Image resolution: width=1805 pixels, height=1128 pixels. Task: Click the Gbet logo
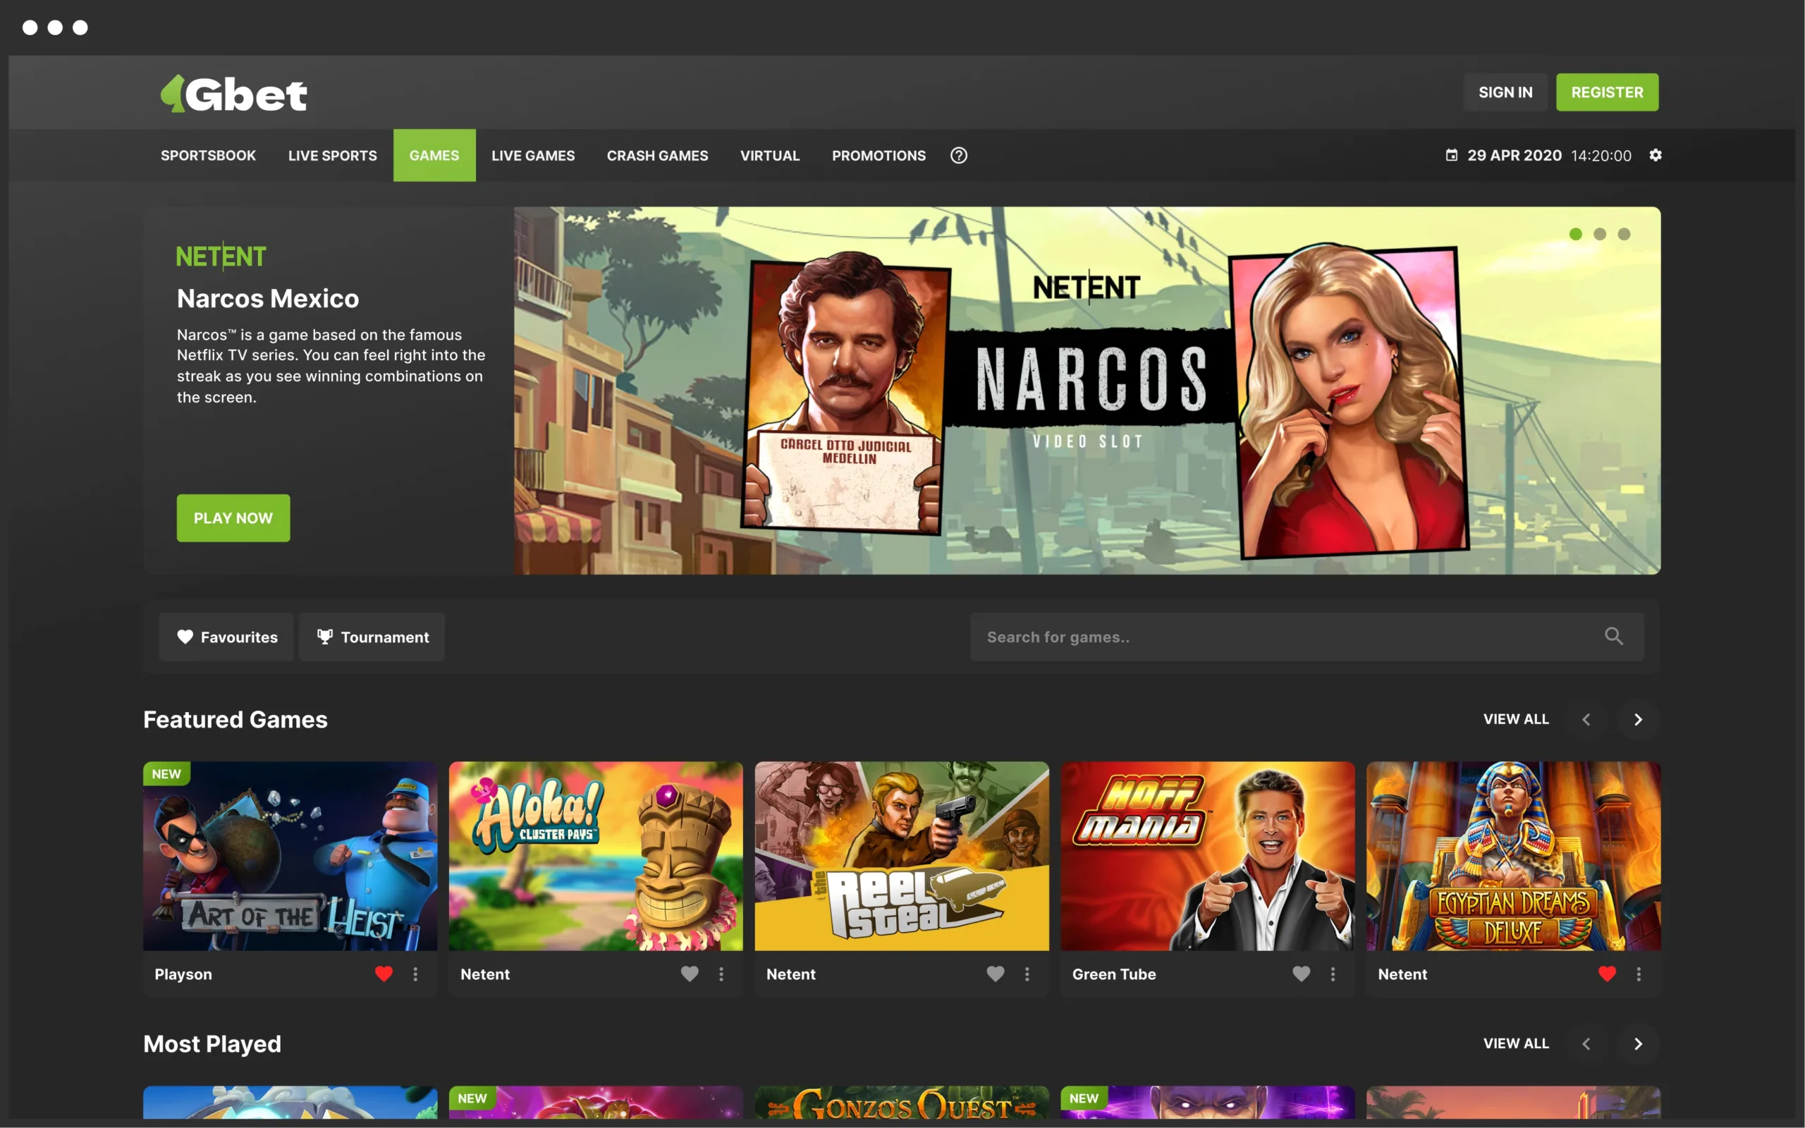[234, 94]
